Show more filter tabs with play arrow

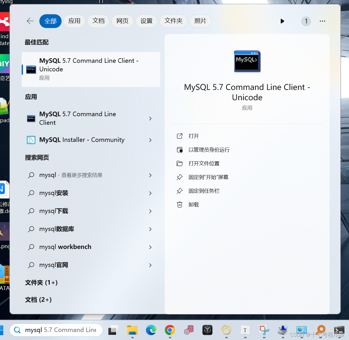(x=282, y=21)
